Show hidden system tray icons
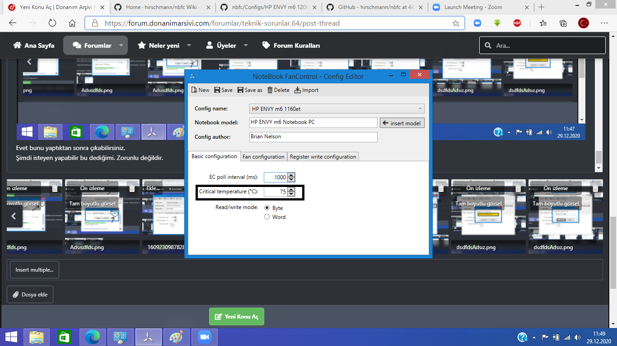Image resolution: width=617 pixels, height=346 pixels. point(534,337)
